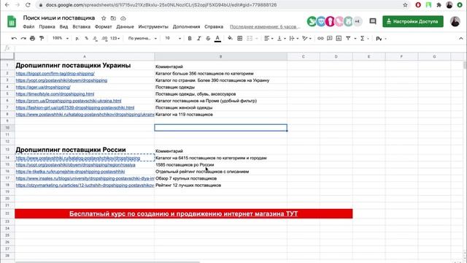This screenshot has height=263, width=467.
Task: Increase decimal places
Action: (x=104, y=39)
